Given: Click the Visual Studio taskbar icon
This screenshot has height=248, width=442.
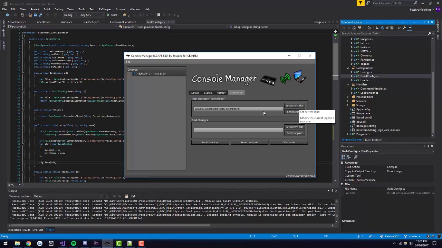Looking at the screenshot, I should [62, 244].
